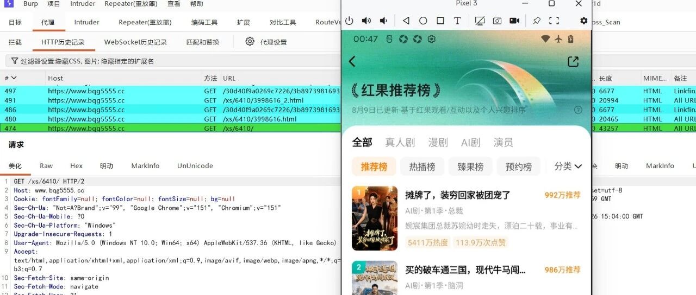The width and height of the screenshot is (696, 295).
Task: Select history row 480 with /xs/6410/3998616.html
Action: coord(171,119)
